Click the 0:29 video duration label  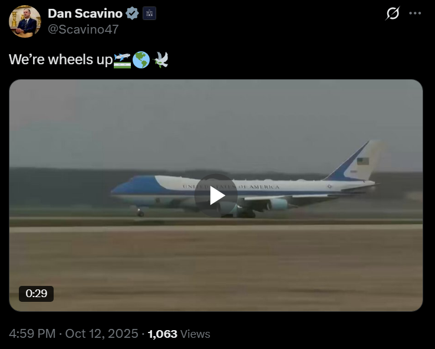[36, 294]
